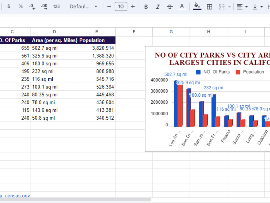Click parks cell with value 409

(x=15, y=64)
